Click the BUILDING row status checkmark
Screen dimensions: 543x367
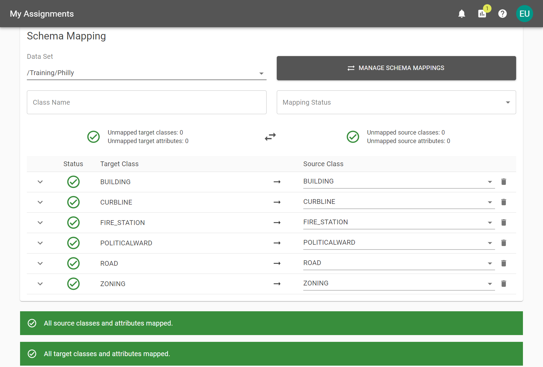(73, 182)
